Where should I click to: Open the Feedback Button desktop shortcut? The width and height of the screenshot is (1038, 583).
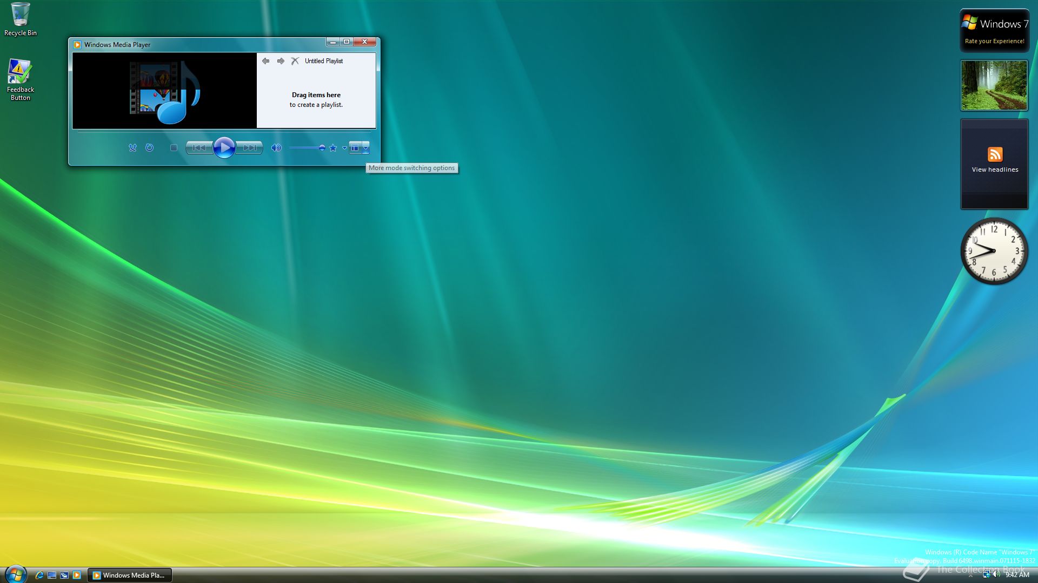point(21,80)
